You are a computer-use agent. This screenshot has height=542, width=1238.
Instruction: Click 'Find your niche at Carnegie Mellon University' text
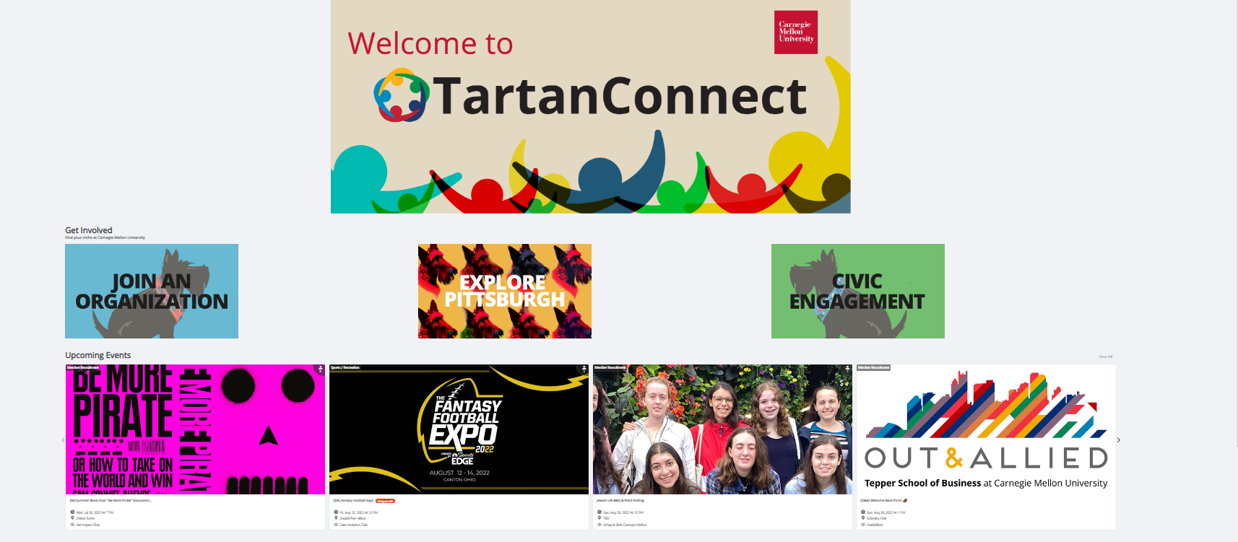pyautogui.click(x=105, y=237)
